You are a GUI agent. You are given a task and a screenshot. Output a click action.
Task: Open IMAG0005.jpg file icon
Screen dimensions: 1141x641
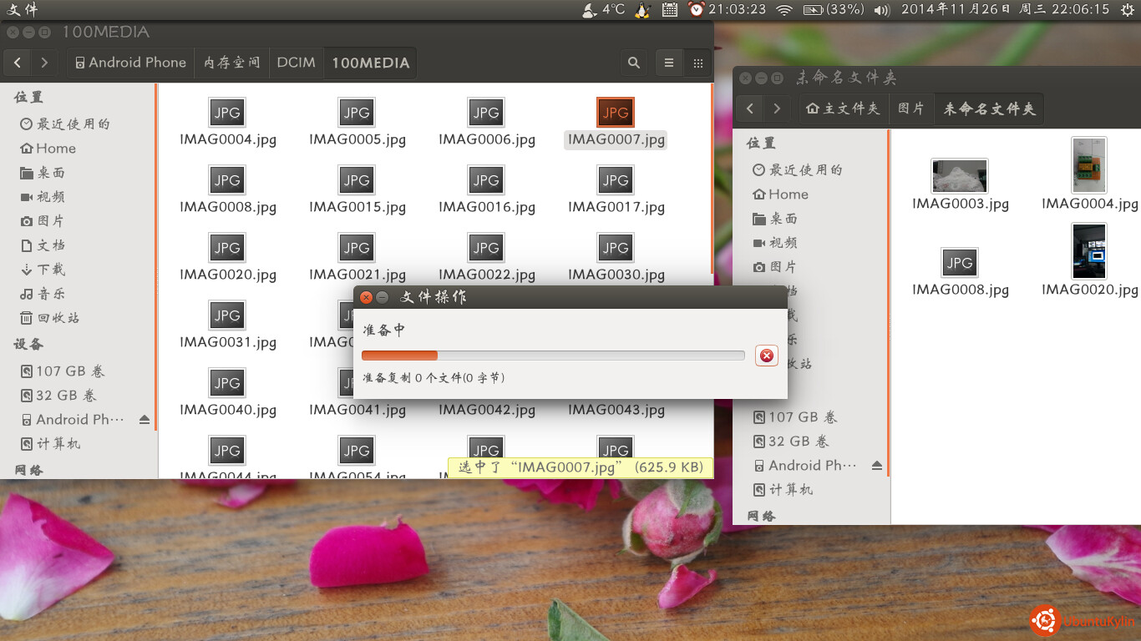(357, 113)
